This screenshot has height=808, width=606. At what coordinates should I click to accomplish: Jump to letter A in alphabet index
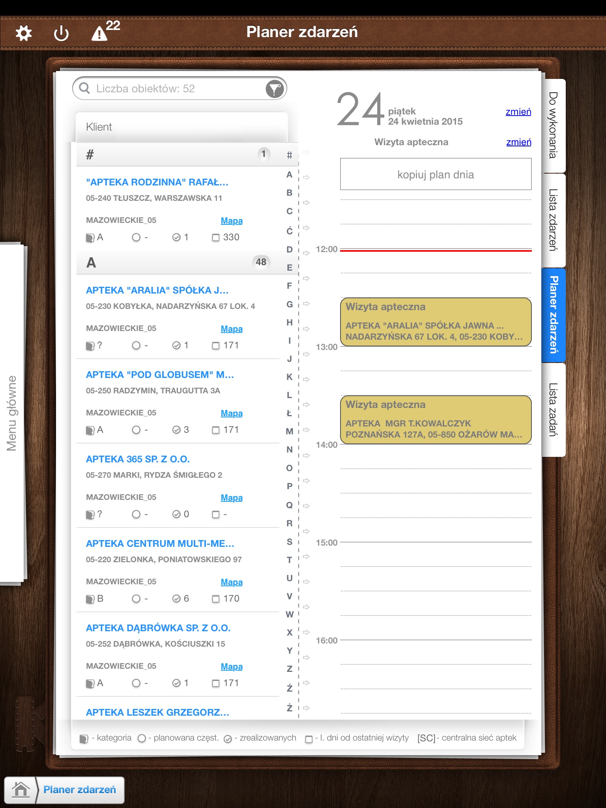click(289, 175)
